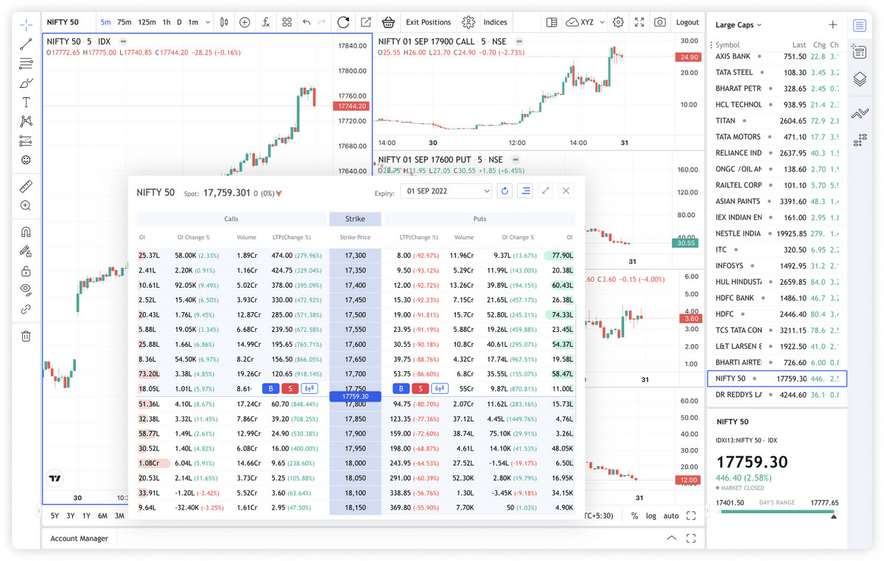Screen dimensions: 884x561
Task: Select the ruler measure tool
Action: click(26, 186)
